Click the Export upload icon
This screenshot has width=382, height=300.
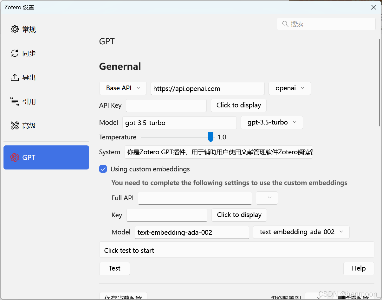click(x=15, y=77)
